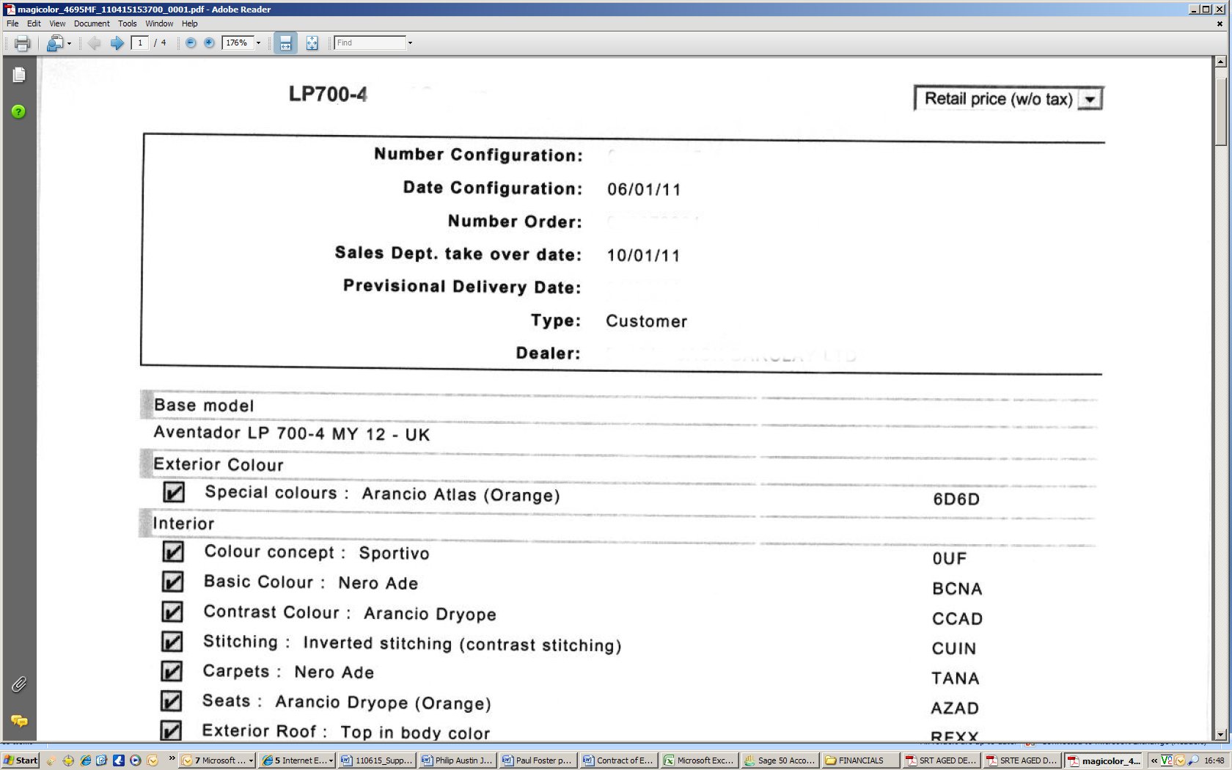This screenshot has width=1232, height=770.
Task: Click the 176% zoom level box
Action: (x=238, y=43)
